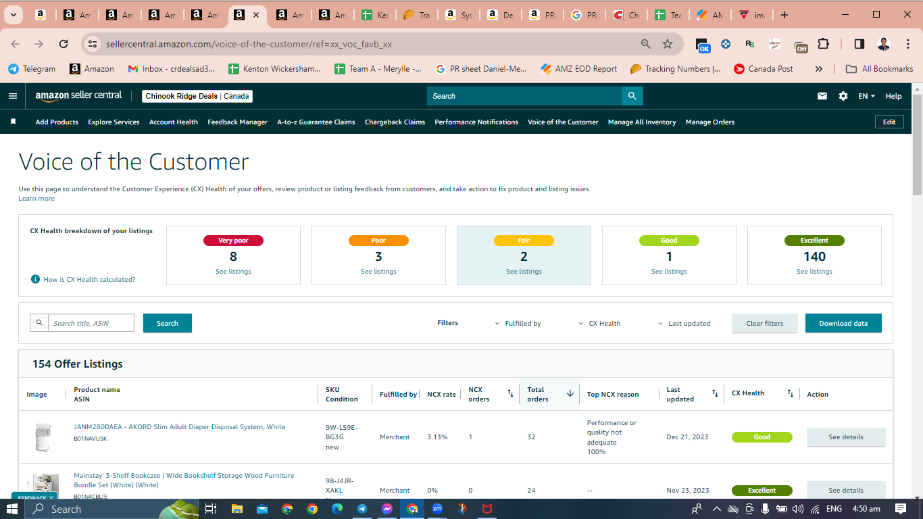923x519 pixels.
Task: Open the Chrome side panel icon
Action: [x=859, y=44]
